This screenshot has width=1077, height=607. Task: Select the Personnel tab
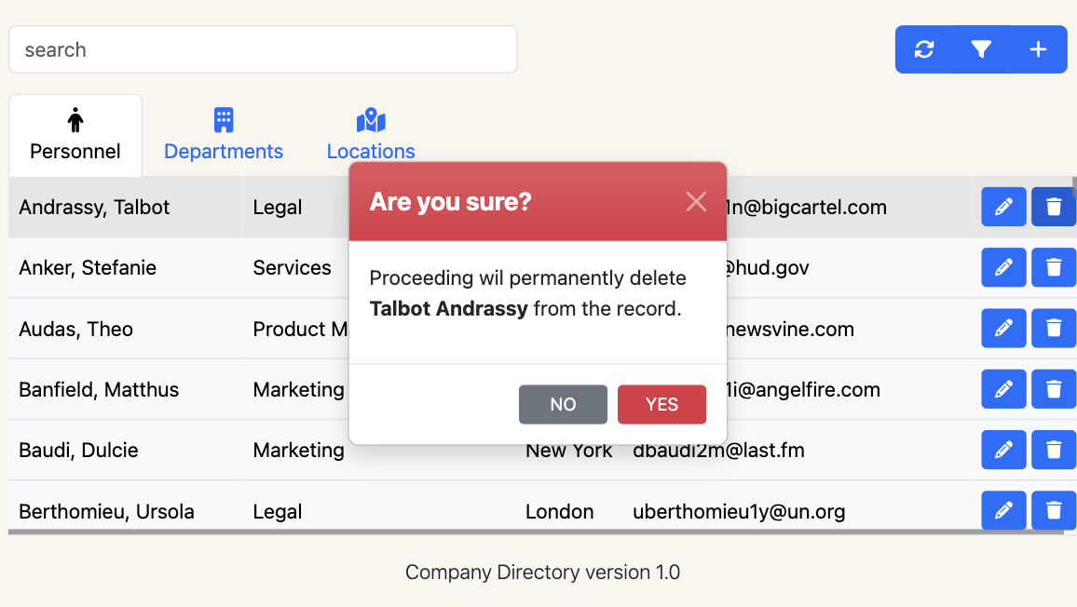(x=75, y=135)
